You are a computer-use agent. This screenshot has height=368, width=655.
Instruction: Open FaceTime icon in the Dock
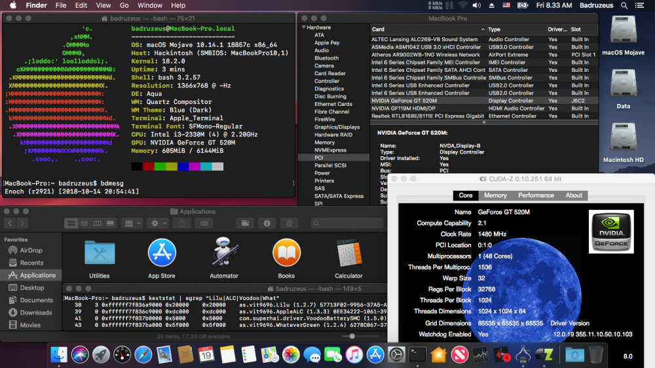pos(333,355)
